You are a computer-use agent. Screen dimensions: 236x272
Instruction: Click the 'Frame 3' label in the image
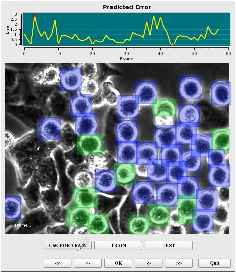23,225
